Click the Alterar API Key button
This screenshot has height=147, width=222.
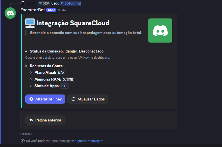click(45, 99)
